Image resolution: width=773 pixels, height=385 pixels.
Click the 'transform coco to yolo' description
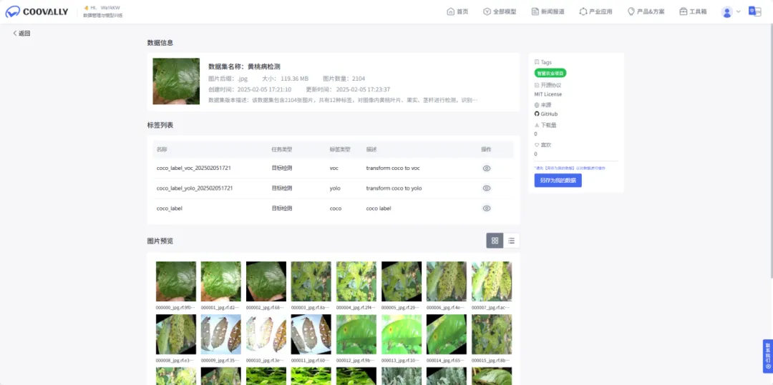click(x=394, y=189)
